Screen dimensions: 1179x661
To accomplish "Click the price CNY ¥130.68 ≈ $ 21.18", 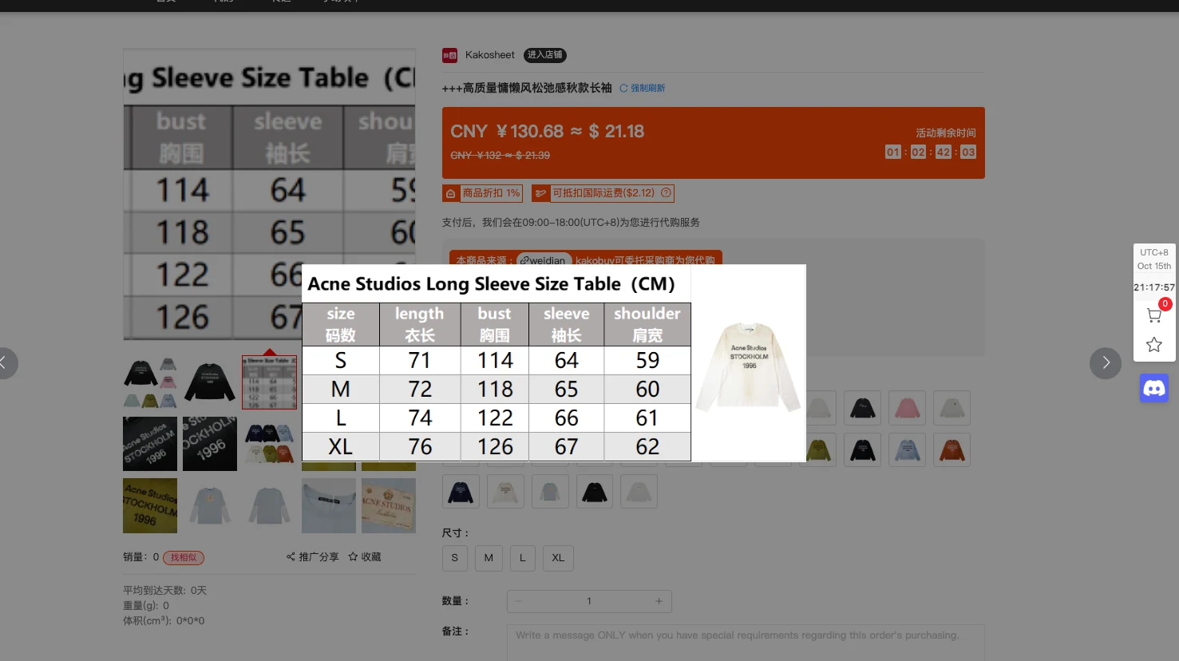I will point(548,132).
